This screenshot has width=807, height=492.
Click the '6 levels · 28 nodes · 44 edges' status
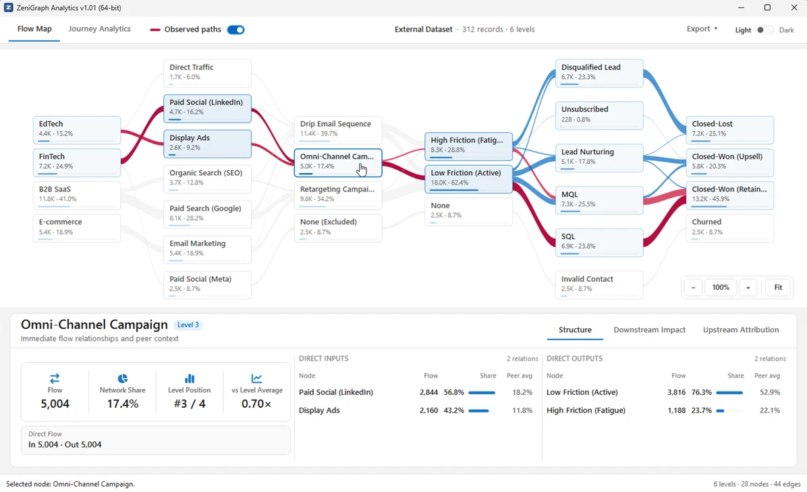coord(756,484)
